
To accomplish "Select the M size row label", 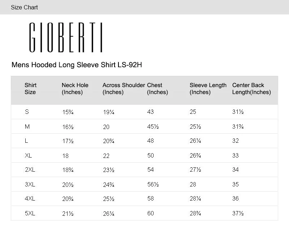I will 27,126.
